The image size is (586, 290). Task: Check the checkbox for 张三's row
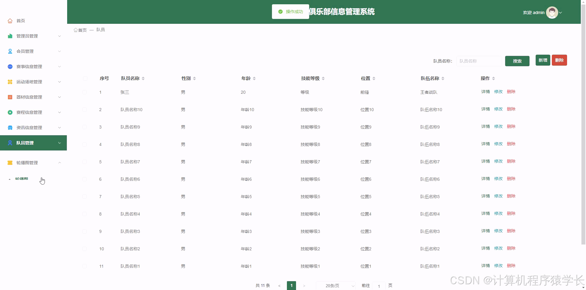[85, 92]
